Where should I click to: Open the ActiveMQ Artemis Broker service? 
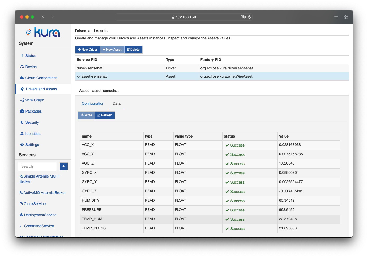[45, 193]
